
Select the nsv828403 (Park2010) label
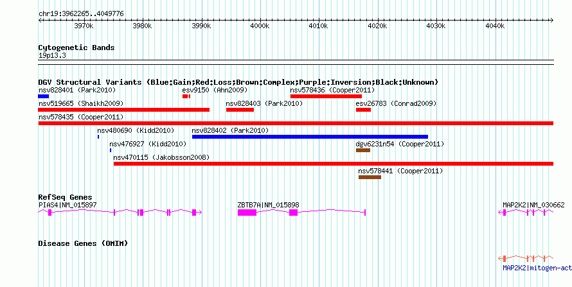(265, 103)
